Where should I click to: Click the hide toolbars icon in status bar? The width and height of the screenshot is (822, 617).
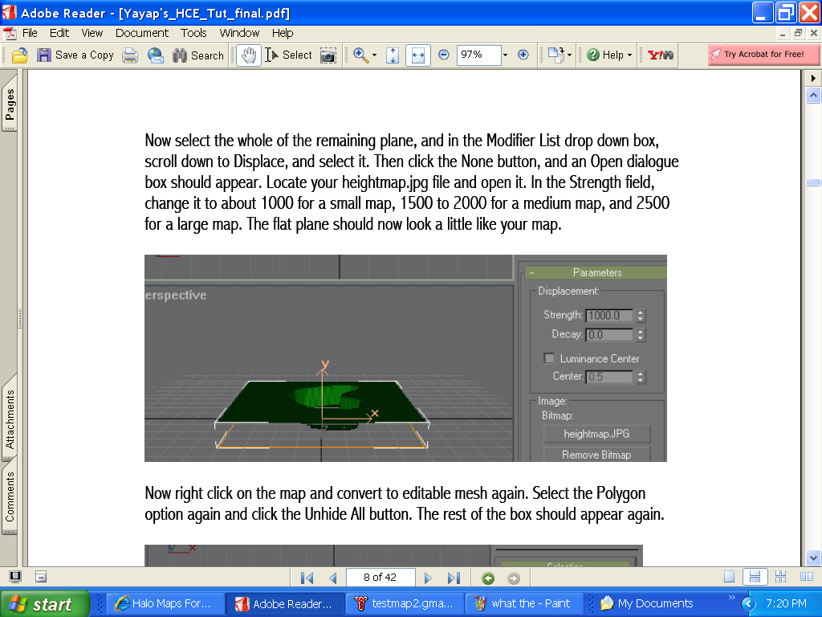click(x=41, y=577)
